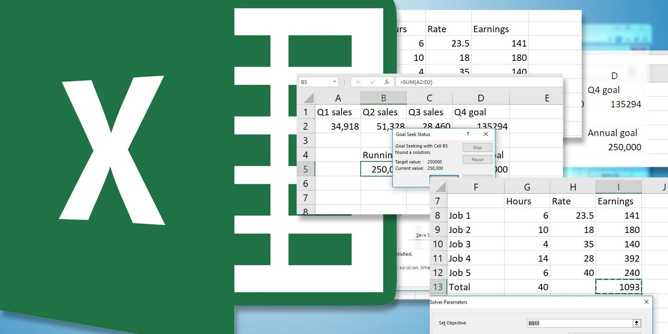Select row 5 header

point(306,169)
